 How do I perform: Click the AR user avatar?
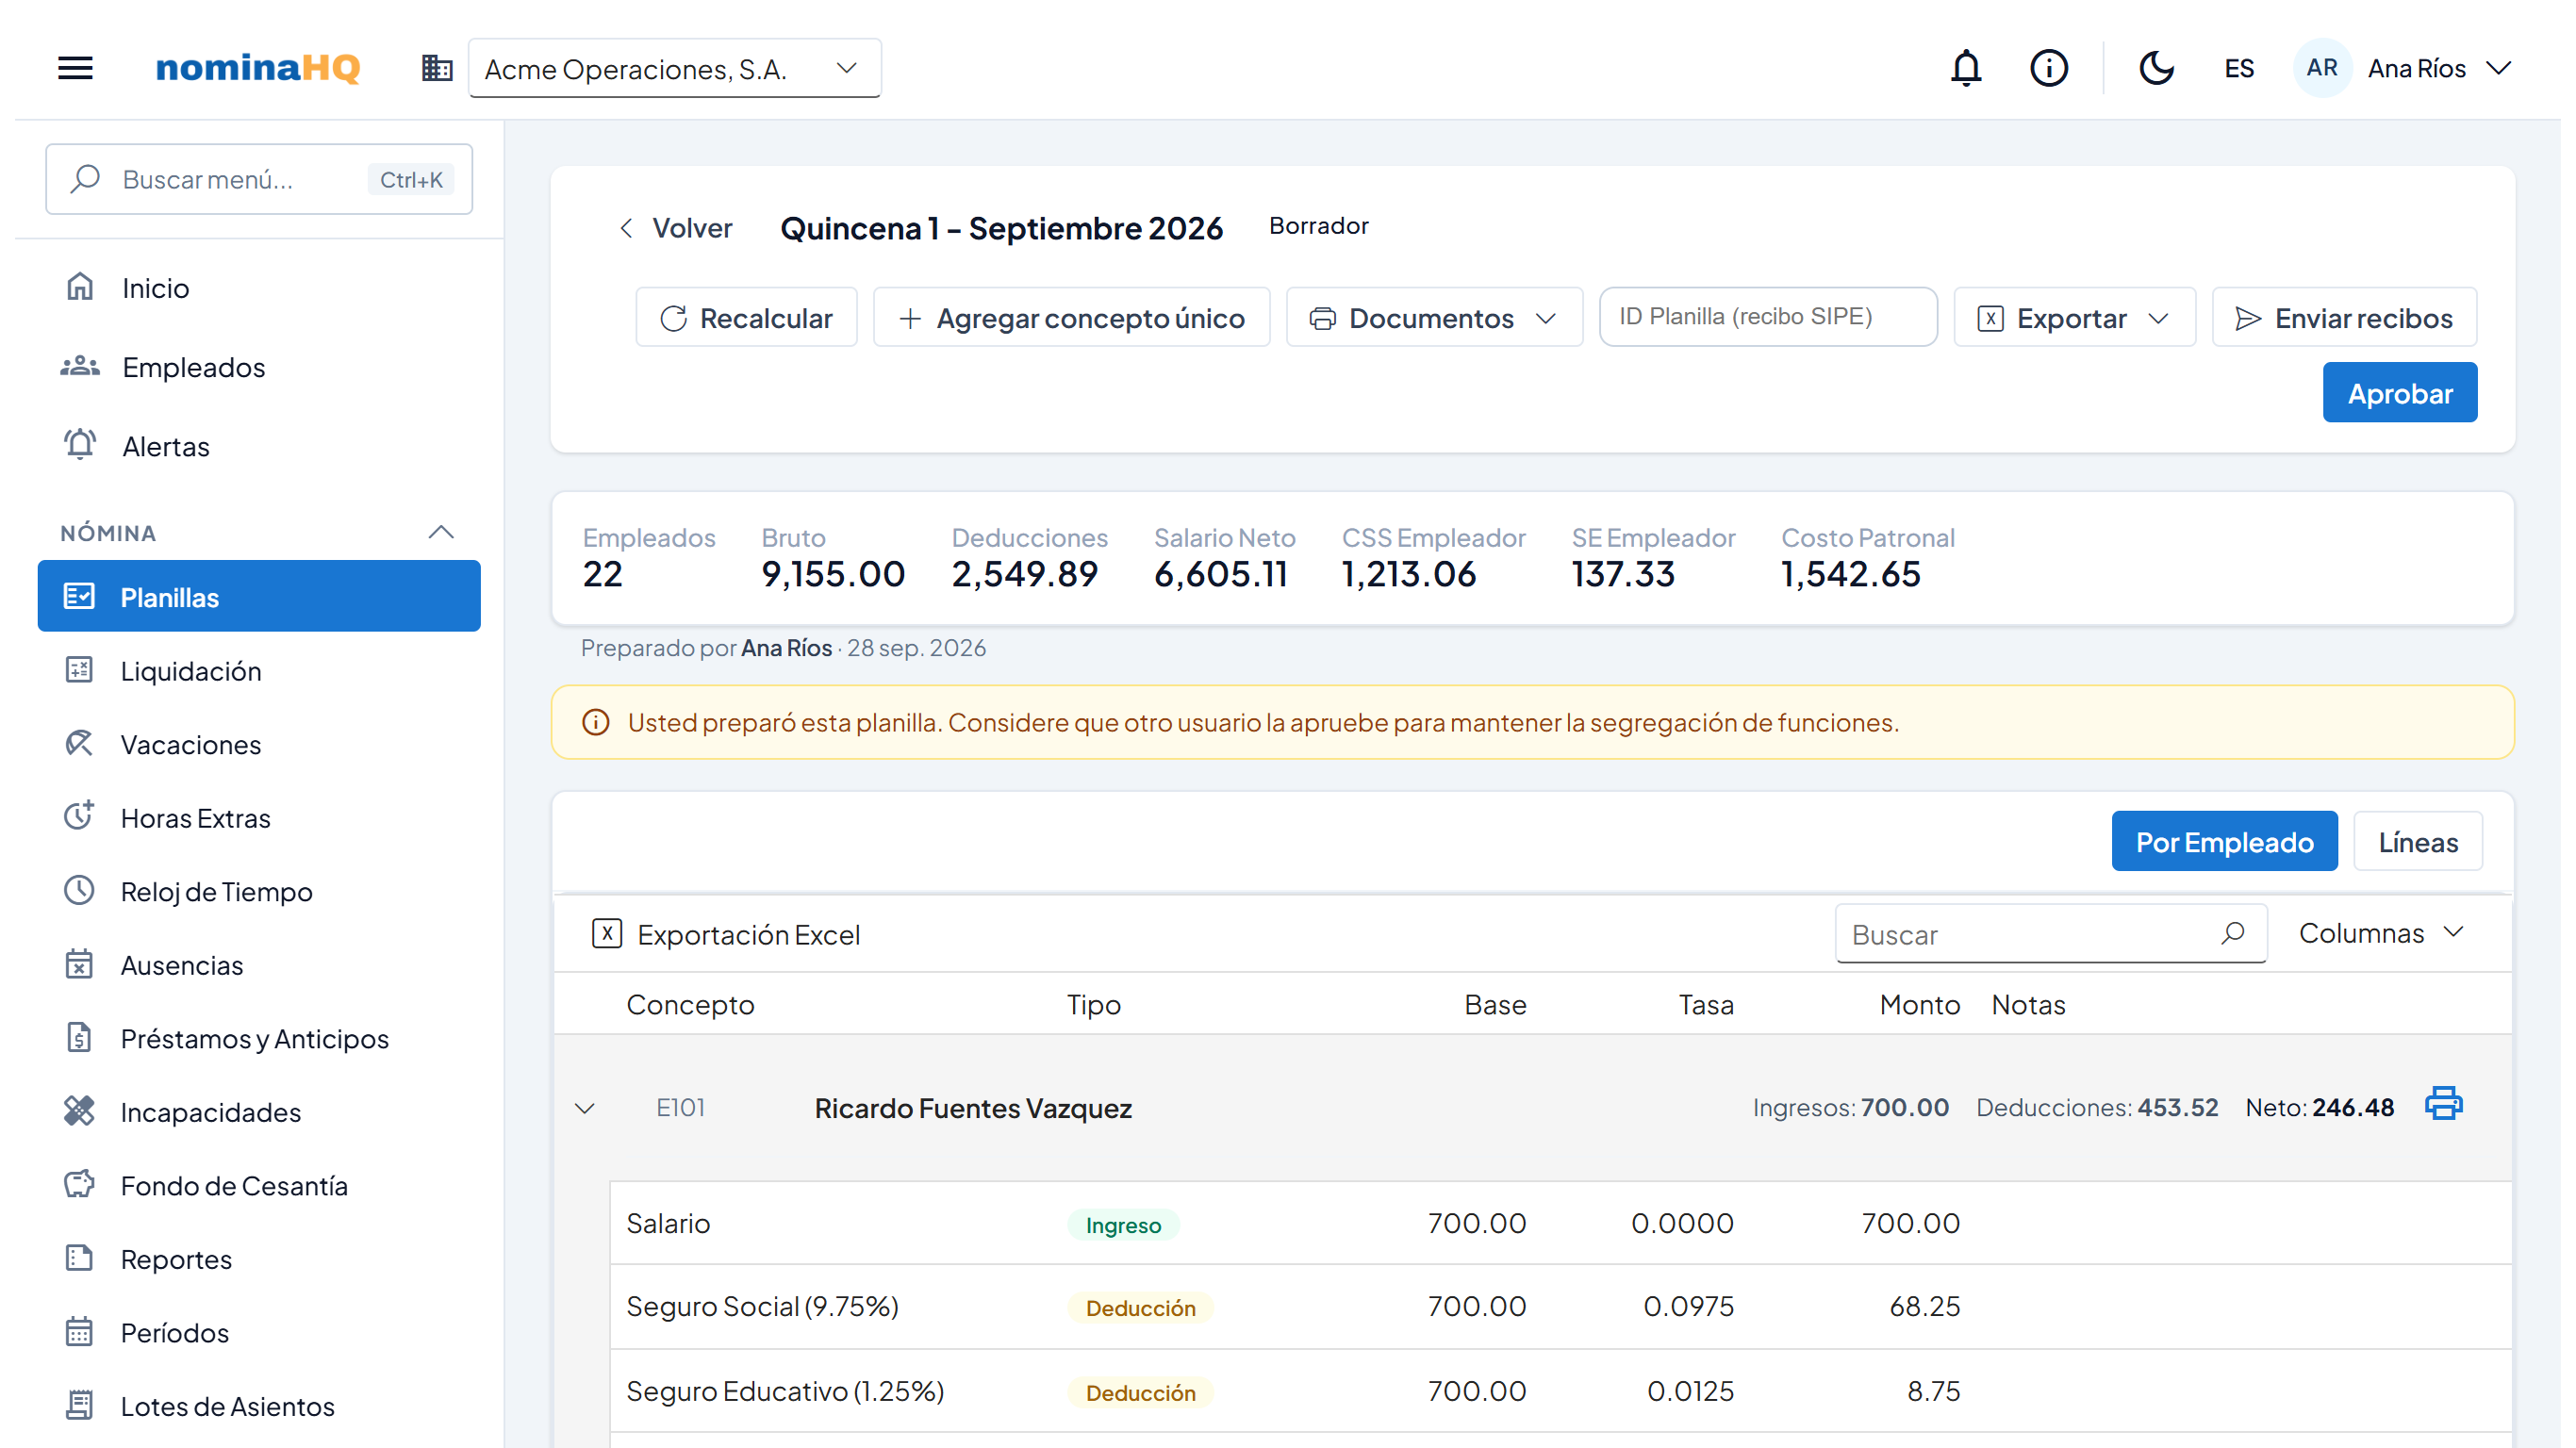click(x=2321, y=68)
